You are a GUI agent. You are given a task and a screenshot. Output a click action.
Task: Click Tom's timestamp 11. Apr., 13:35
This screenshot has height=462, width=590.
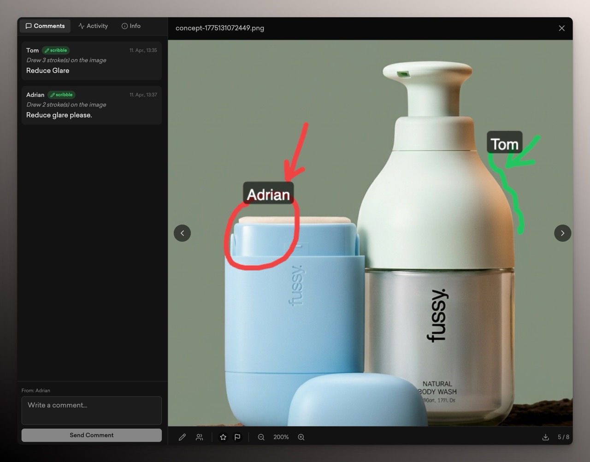[143, 50]
